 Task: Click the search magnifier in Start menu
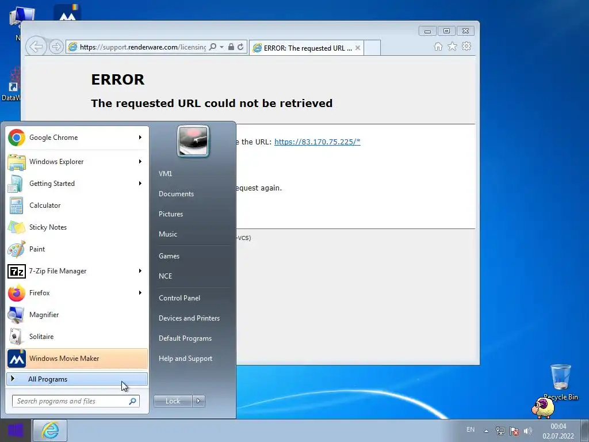coord(133,401)
